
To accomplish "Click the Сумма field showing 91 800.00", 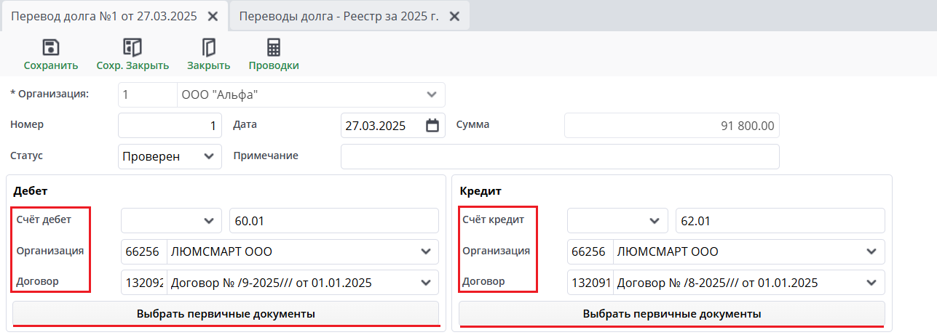I will [671, 126].
